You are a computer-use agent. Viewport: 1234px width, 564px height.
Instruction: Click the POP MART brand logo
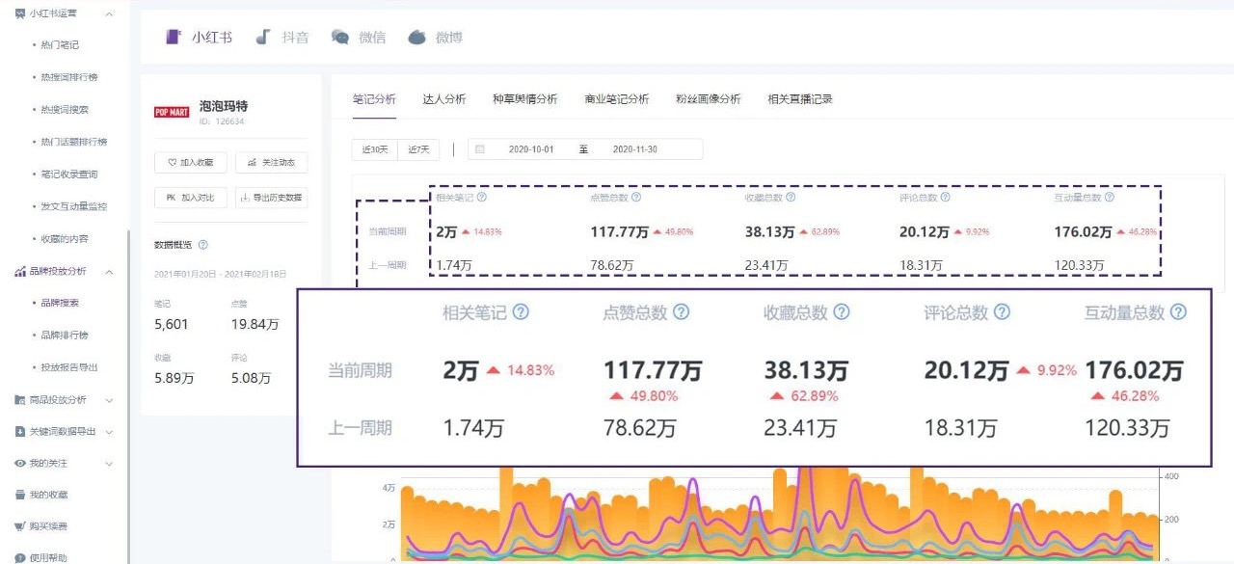click(x=172, y=112)
